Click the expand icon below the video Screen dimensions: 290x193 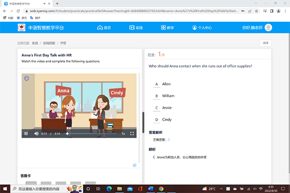(x=134, y=165)
